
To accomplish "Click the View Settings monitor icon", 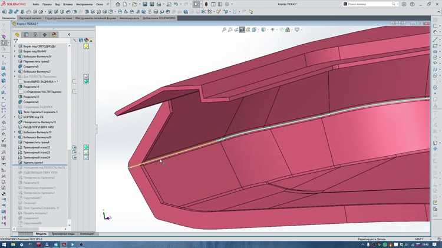I will coord(297,29).
